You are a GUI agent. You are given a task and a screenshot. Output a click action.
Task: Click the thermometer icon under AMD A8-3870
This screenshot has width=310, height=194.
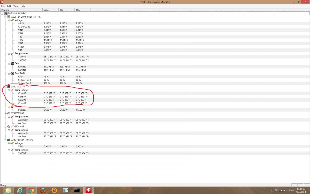tap(12, 90)
